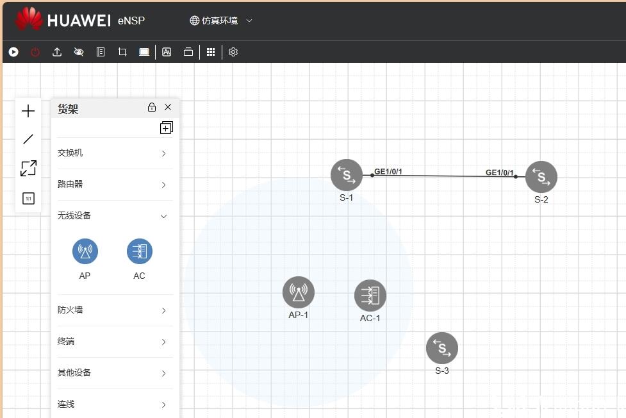Click the export upload icon in toolbar

click(57, 52)
